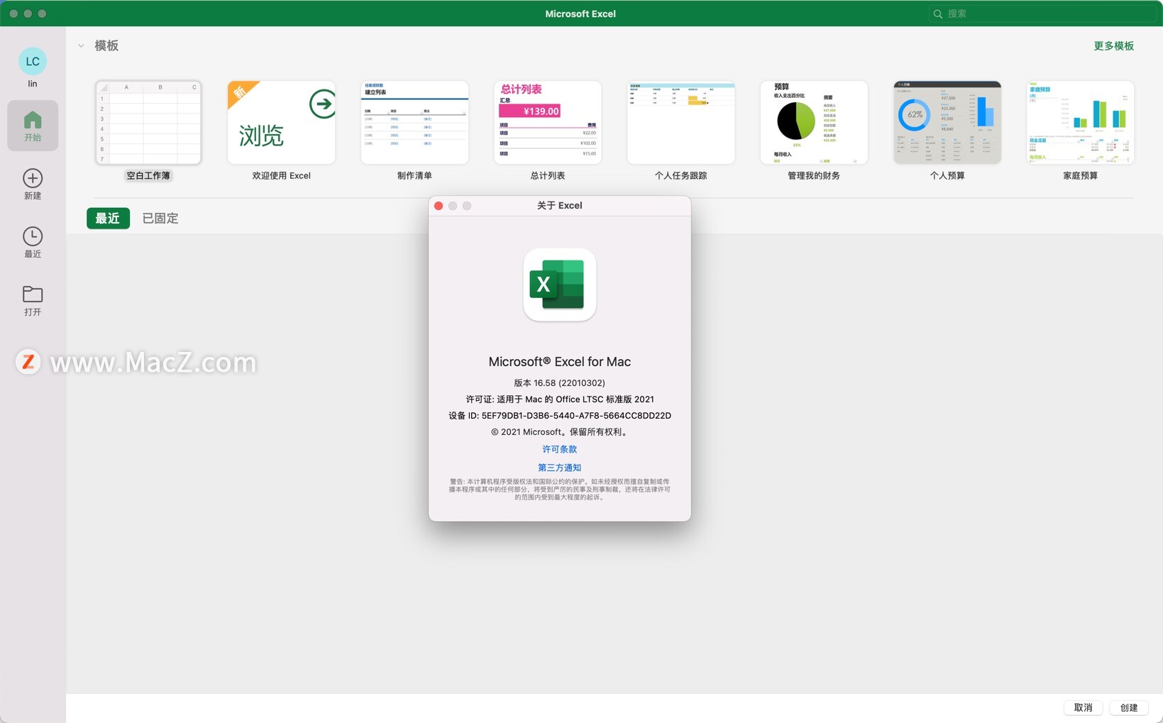1163x723 pixels.
Task: Click the 关于 Excel dialog title
Action: pyautogui.click(x=559, y=206)
